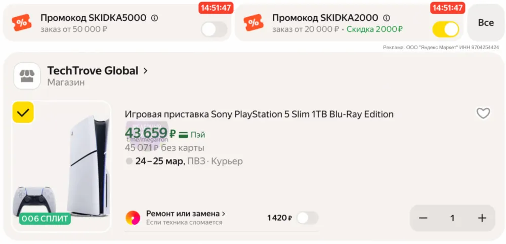Image resolution: width=506 pixels, height=244 pixels.
Task: Increase item quantity with plus button
Action: point(482,218)
